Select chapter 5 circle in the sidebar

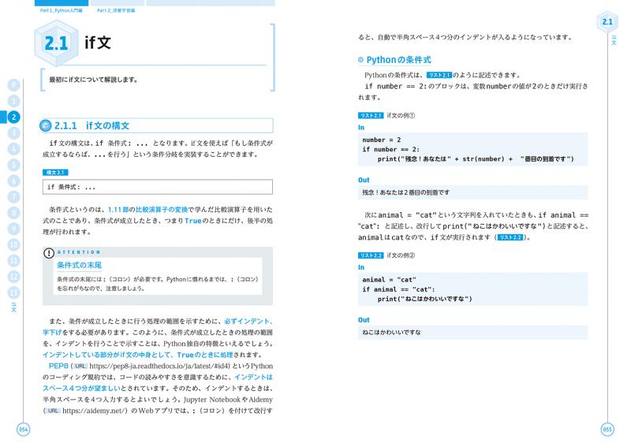(x=13, y=165)
